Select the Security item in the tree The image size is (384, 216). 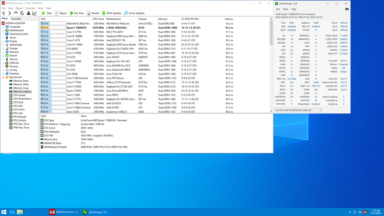(x=14, y=67)
